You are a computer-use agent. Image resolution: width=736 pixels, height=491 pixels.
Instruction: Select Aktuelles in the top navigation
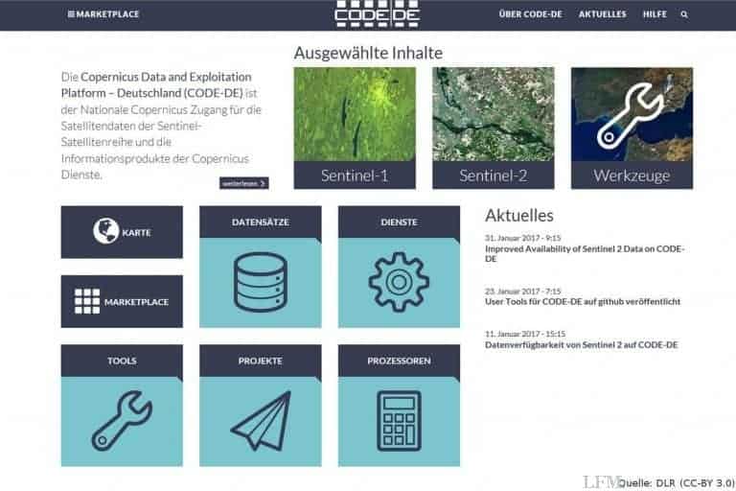(x=602, y=15)
